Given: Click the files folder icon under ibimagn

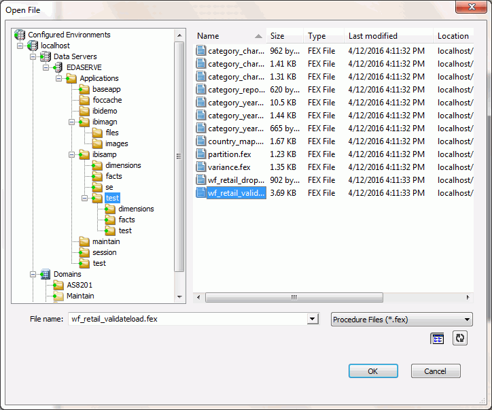Looking at the screenshot, I should (x=97, y=133).
